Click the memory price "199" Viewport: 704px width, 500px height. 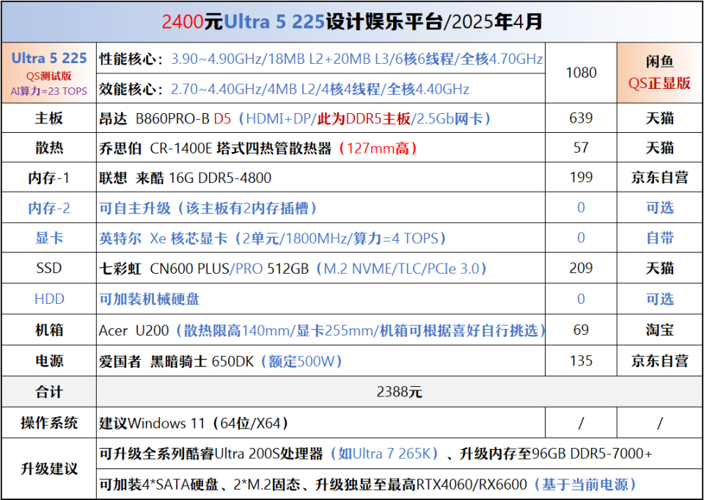[581, 178]
